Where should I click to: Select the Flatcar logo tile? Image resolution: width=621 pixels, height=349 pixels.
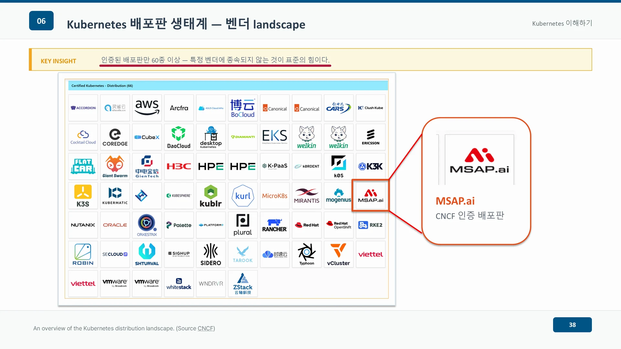coord(83,166)
